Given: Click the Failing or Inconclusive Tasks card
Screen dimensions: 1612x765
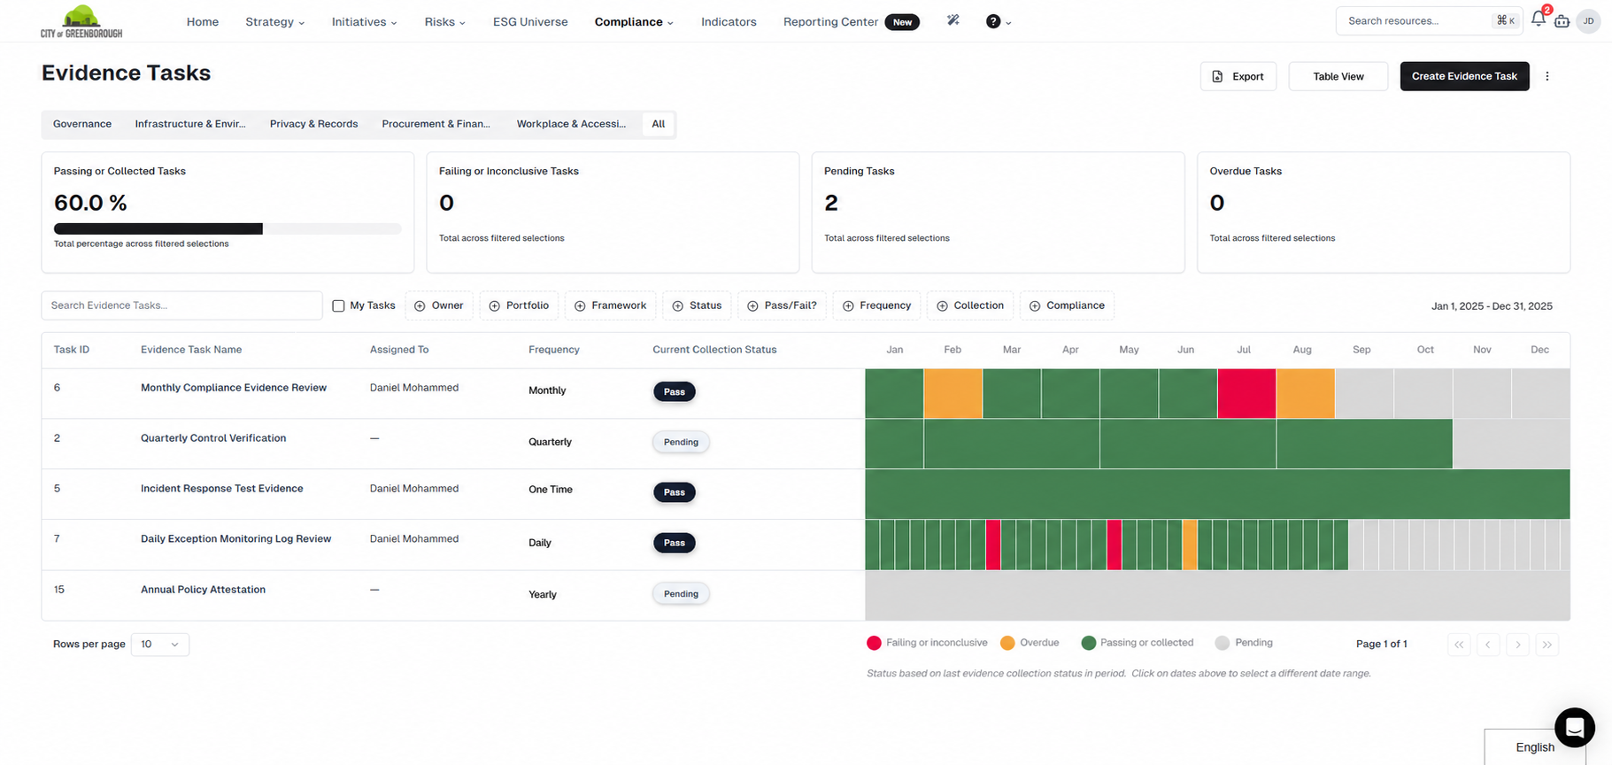Looking at the screenshot, I should 613,212.
